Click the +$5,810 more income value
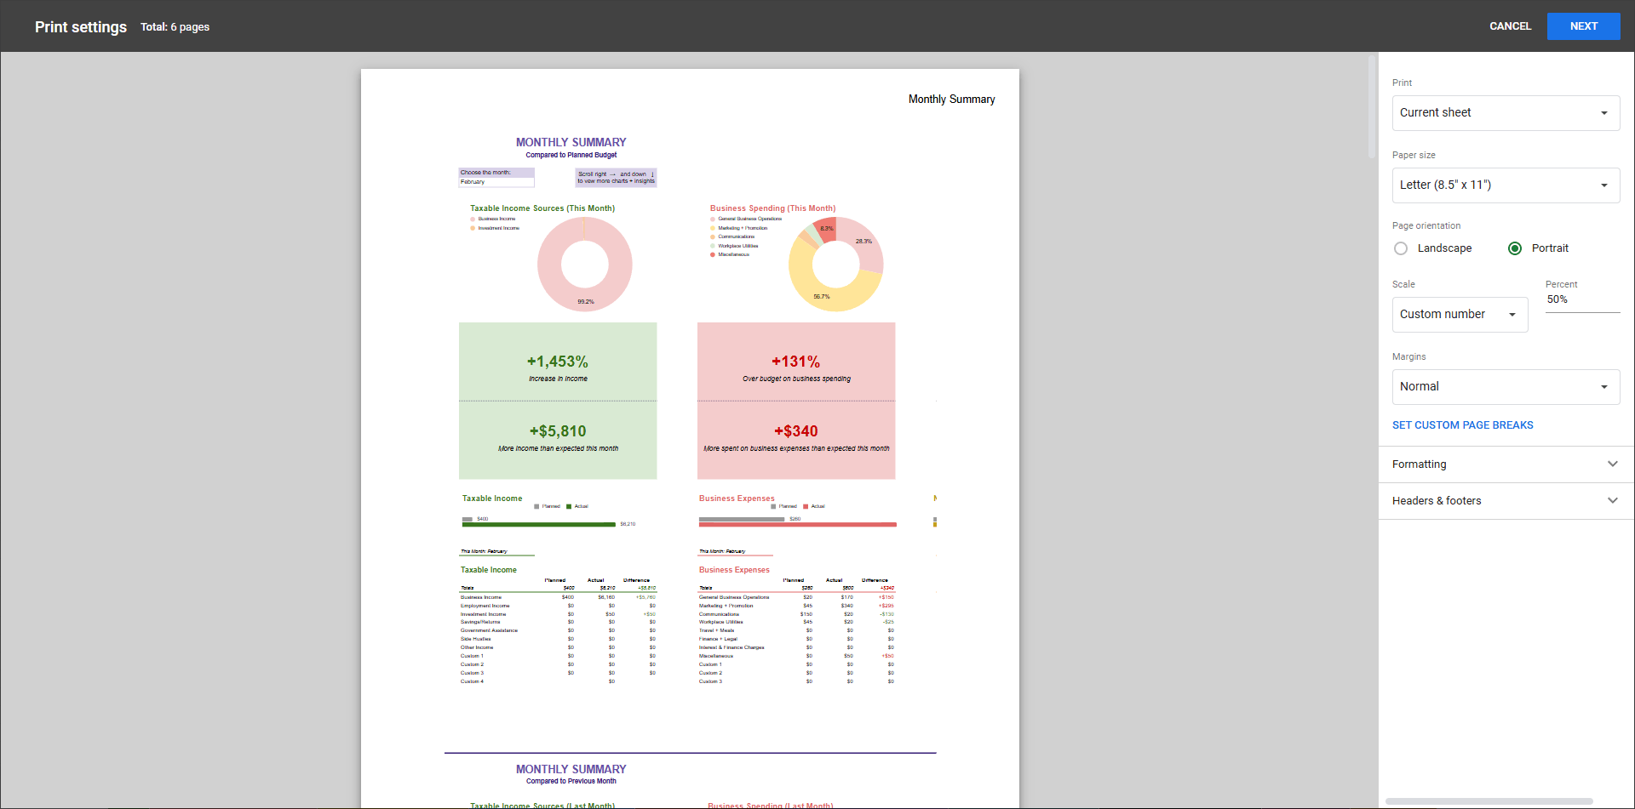Viewport: 1635px width, 809px height. (558, 432)
